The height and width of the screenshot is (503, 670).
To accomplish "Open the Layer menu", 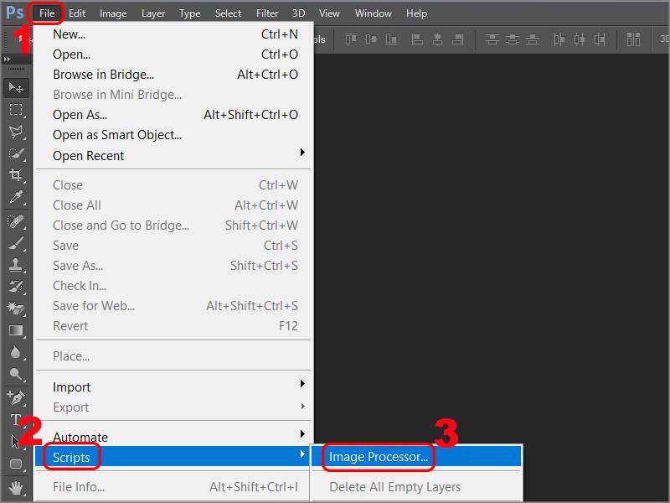I will [153, 13].
